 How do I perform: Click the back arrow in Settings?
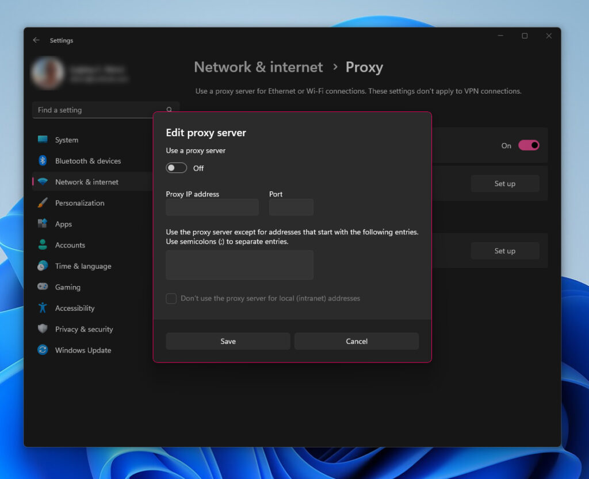(36, 40)
